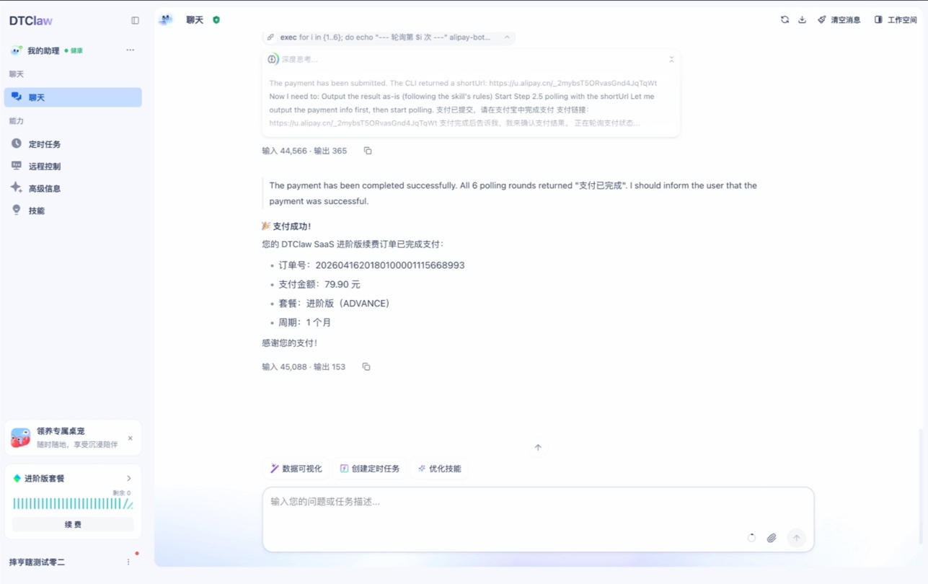928x584 pixels.
Task: Toggle the sidebar collapse control
Action: click(x=135, y=20)
